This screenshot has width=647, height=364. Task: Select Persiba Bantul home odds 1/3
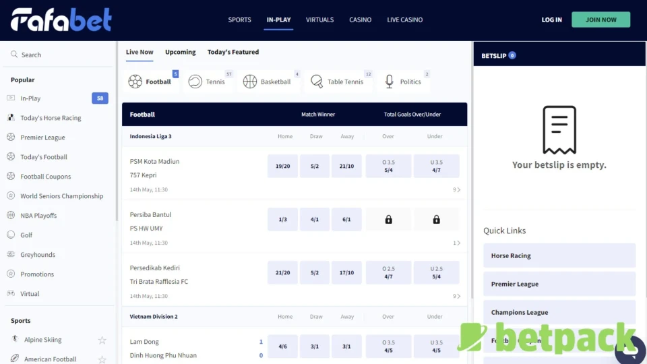282,219
